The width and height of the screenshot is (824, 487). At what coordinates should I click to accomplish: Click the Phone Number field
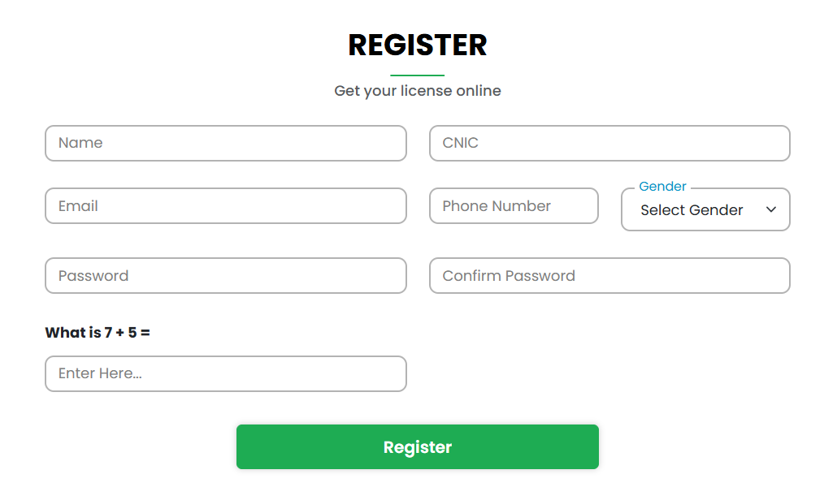(514, 206)
